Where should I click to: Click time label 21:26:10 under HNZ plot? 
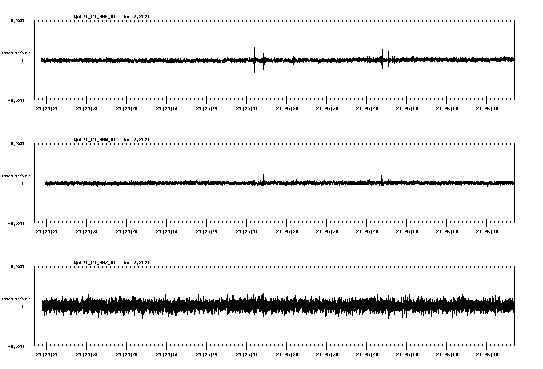[487, 354]
